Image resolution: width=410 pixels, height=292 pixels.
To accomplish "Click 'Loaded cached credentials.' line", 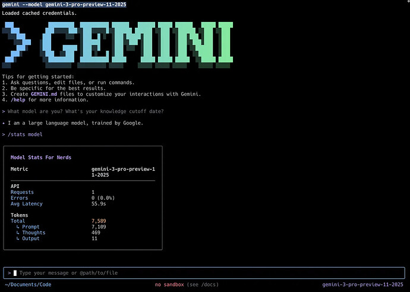I will 39,13.
